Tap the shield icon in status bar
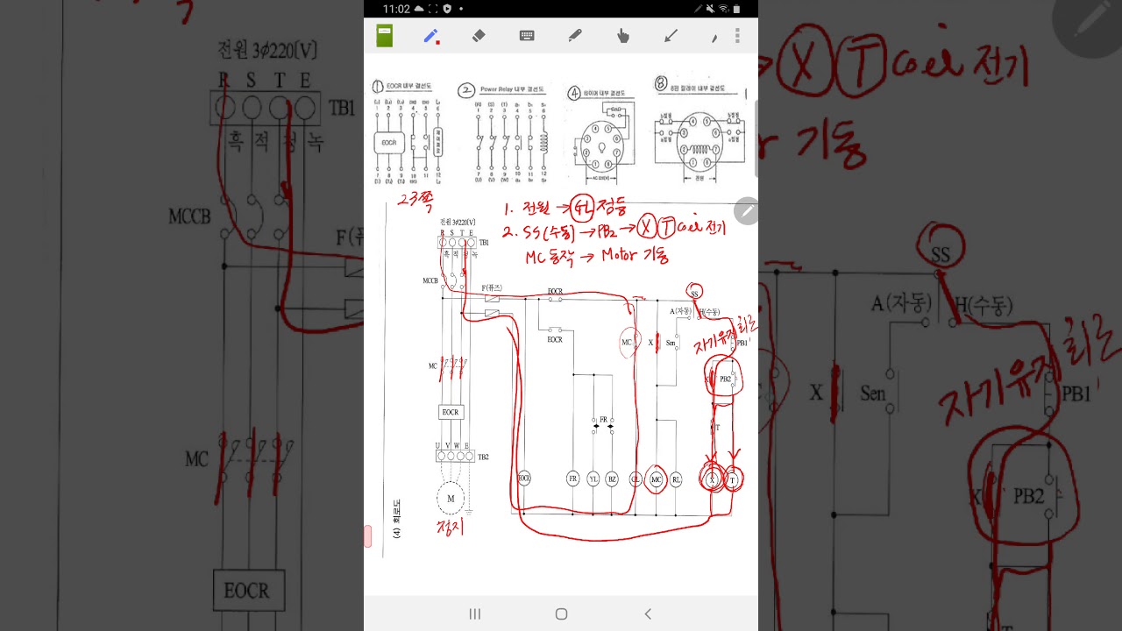1122x631 pixels. coord(447,9)
